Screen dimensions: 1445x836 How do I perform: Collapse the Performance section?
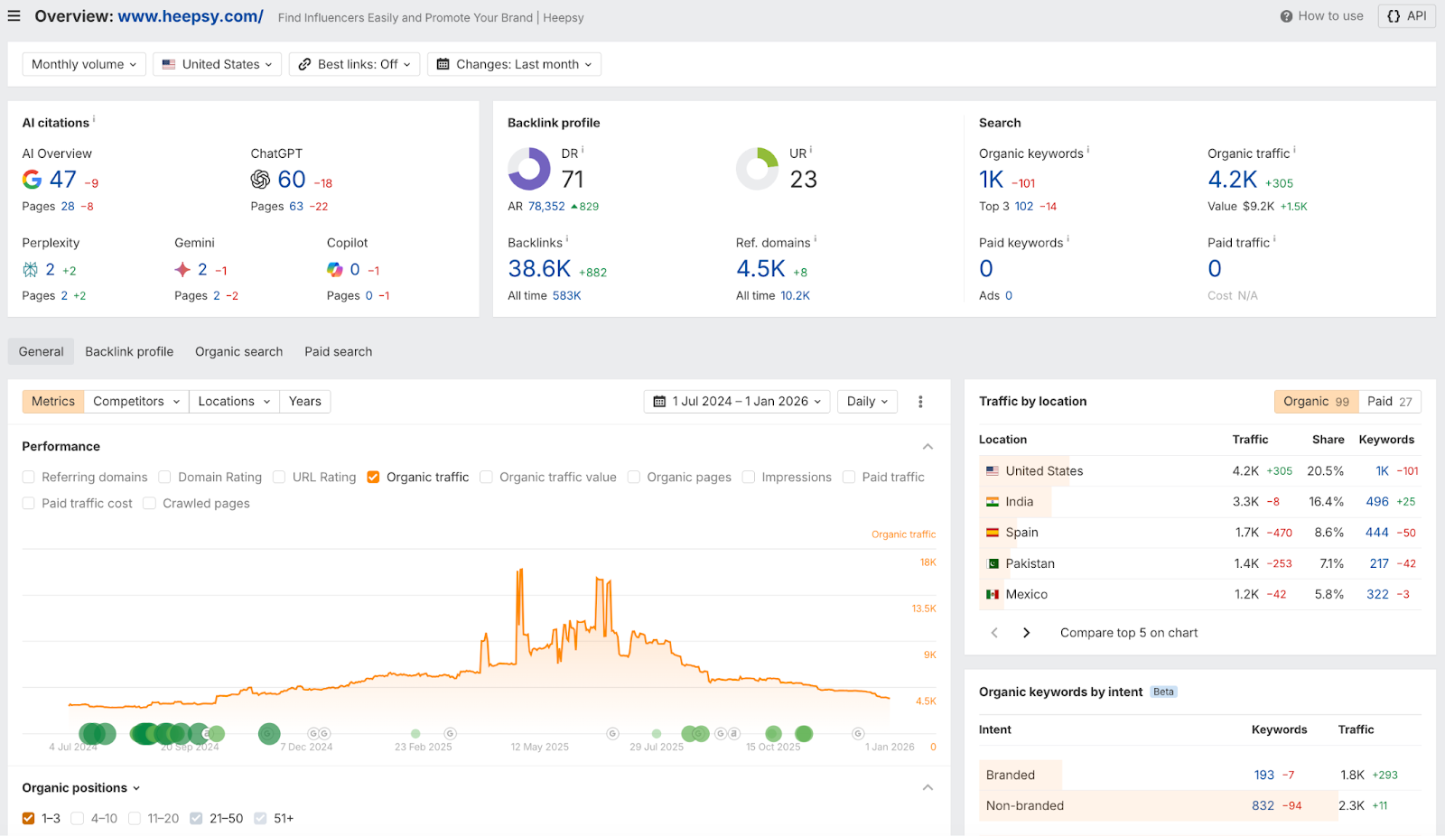pos(927,446)
